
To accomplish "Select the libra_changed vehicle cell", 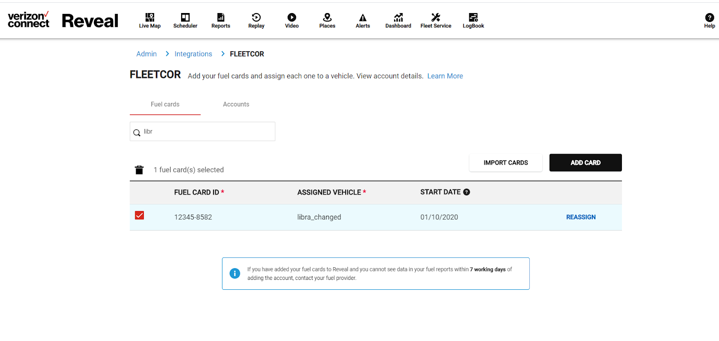I will [319, 217].
